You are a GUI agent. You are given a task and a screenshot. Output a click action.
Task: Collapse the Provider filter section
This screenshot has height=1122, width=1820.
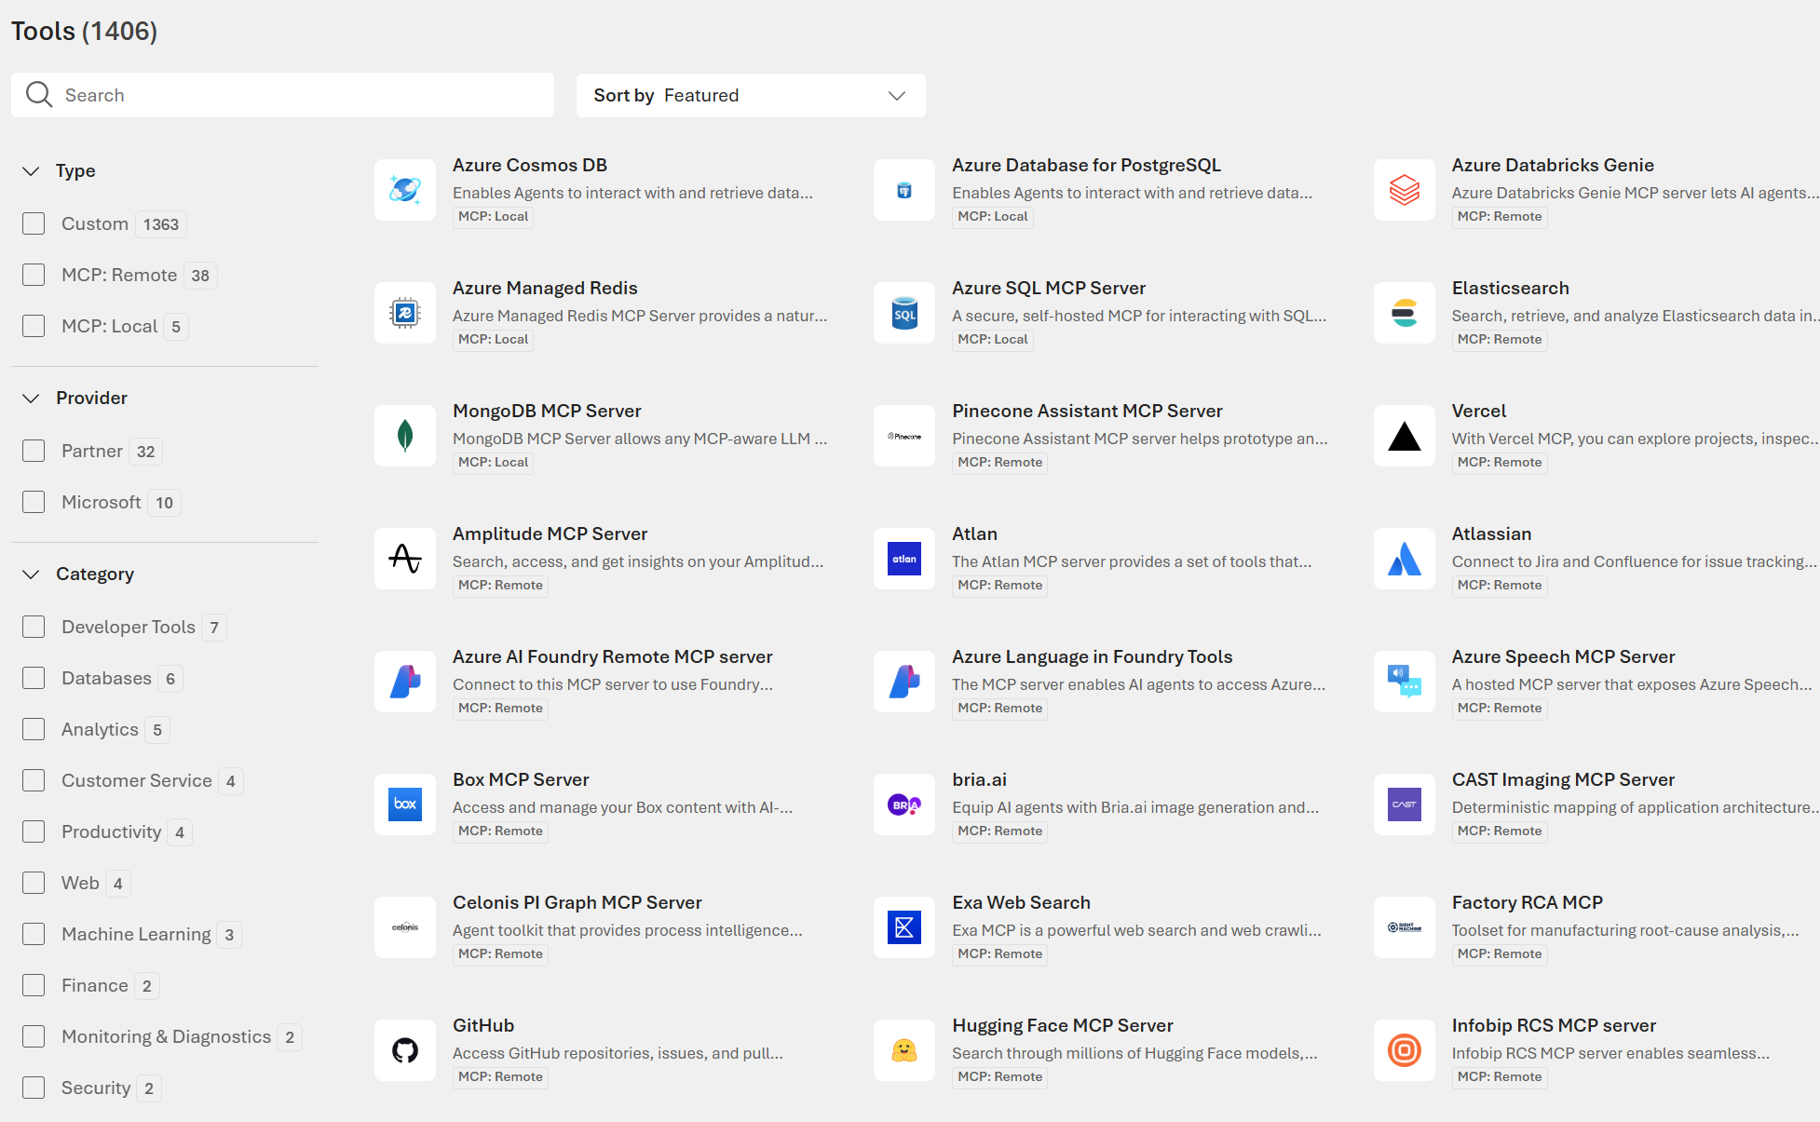point(31,398)
